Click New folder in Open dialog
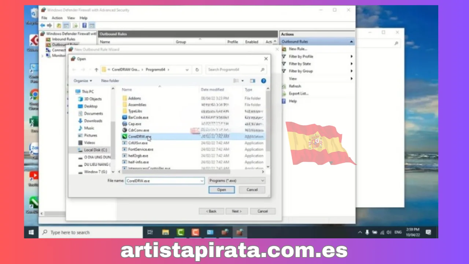The image size is (469, 264). [x=110, y=81]
